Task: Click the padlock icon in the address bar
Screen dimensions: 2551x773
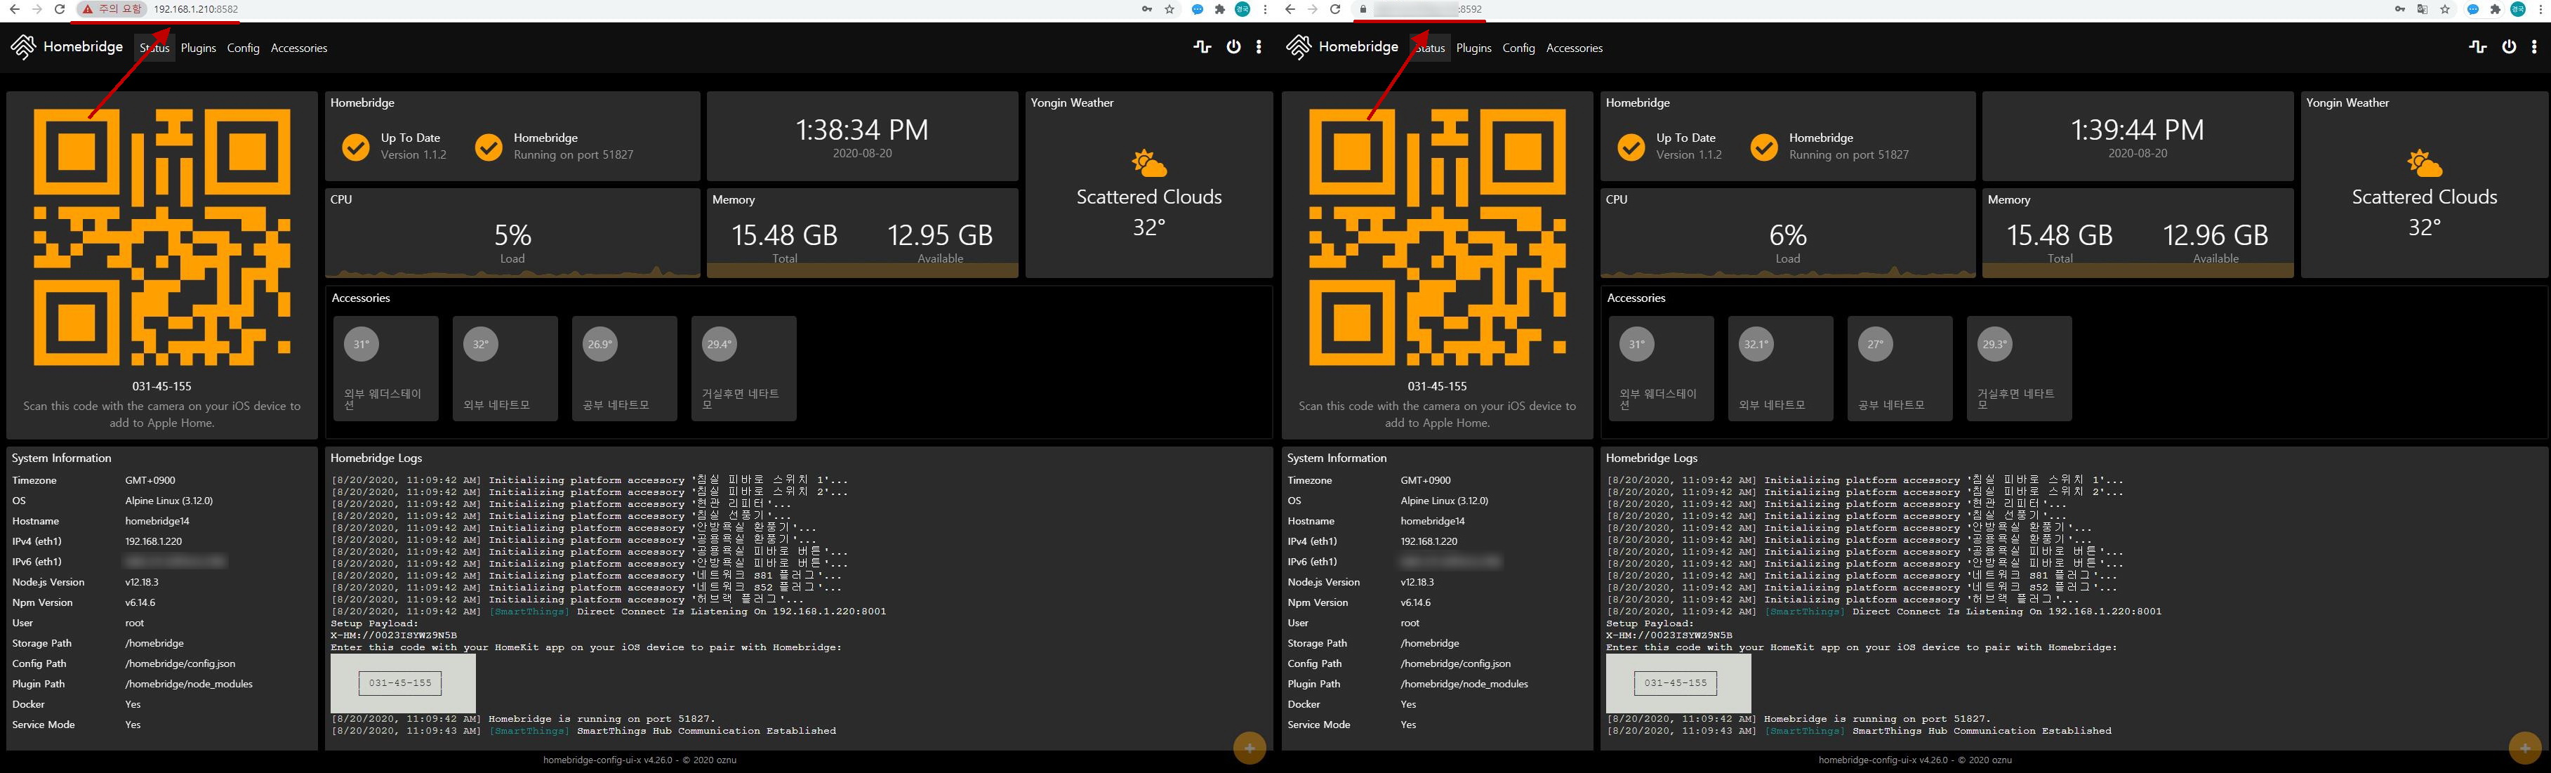Action: click(1363, 9)
